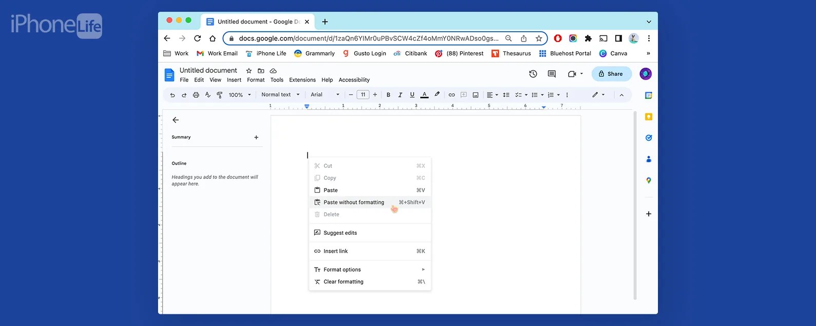Click the font size field
This screenshot has height=326, width=816.
coord(363,95)
